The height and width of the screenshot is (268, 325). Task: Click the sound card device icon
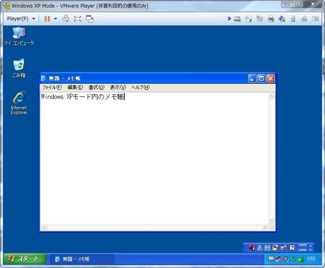click(x=282, y=19)
